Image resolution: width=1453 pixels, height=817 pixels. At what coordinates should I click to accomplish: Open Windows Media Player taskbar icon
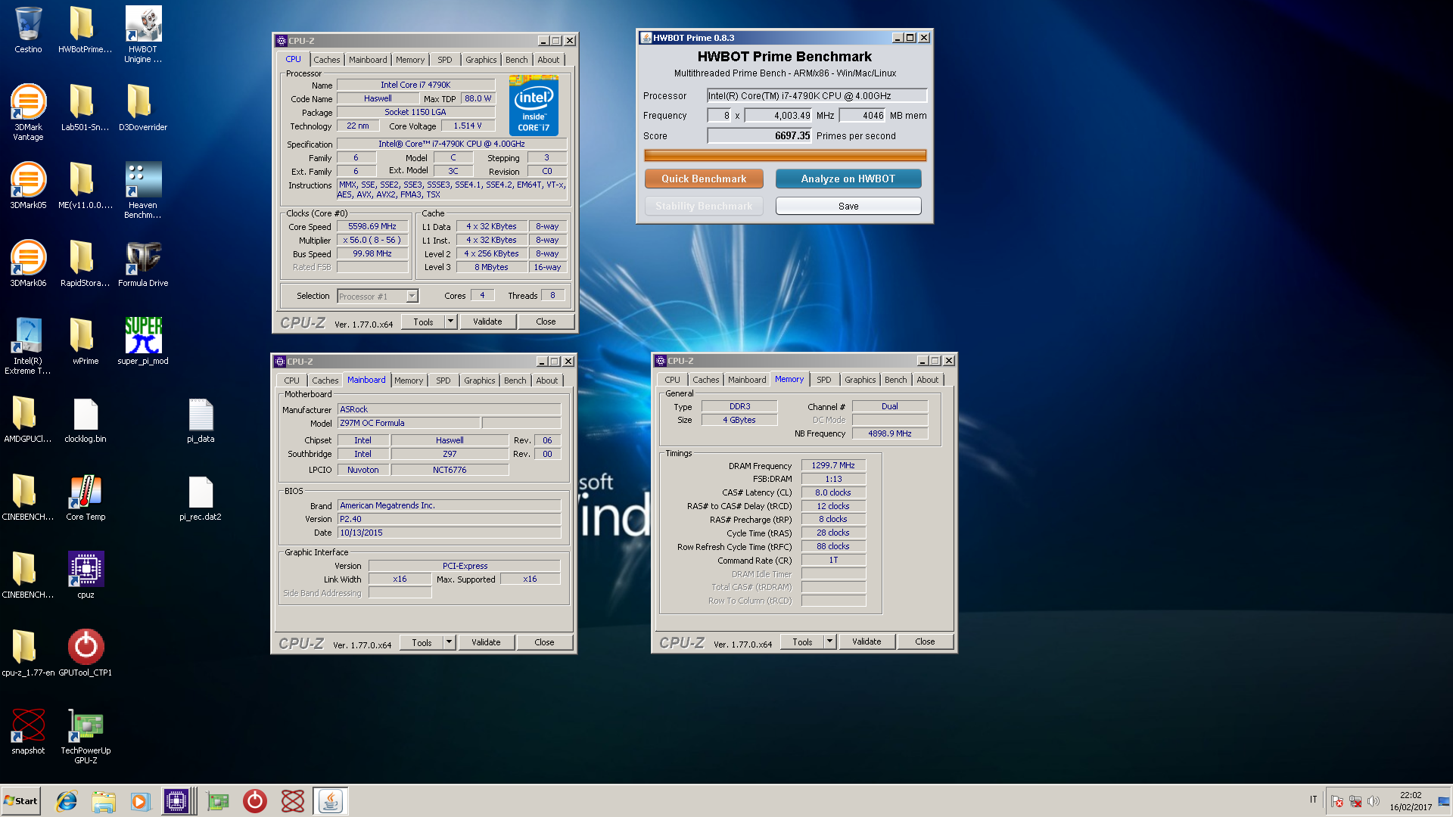coord(140,801)
